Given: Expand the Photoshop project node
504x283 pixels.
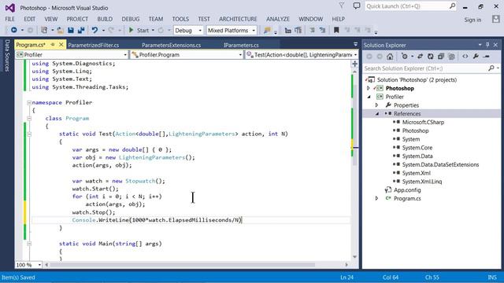Looking at the screenshot, I should tap(369, 88).
